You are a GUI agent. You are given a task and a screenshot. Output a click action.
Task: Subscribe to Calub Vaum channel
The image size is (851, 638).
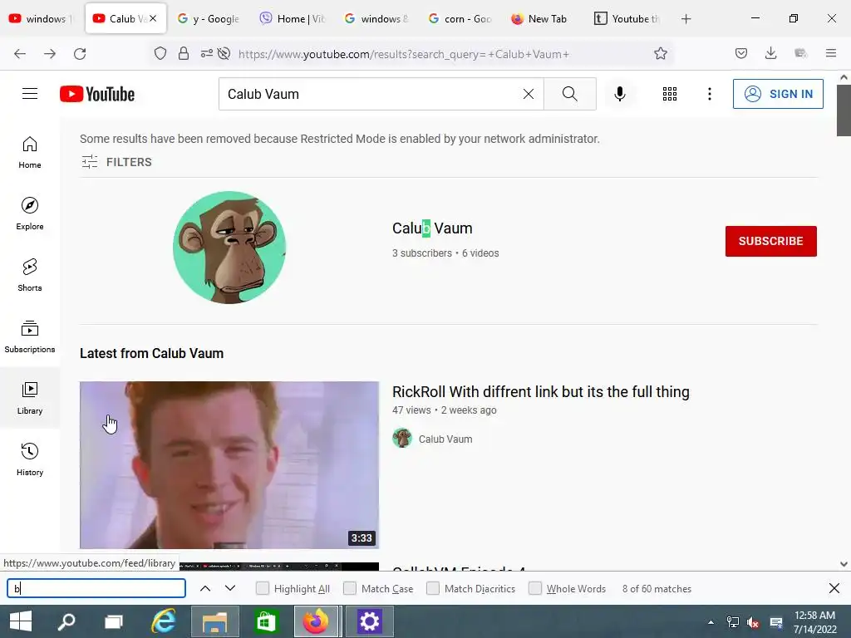tap(770, 241)
